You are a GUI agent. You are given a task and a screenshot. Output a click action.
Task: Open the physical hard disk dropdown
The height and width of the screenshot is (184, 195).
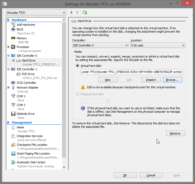pos(95,101)
